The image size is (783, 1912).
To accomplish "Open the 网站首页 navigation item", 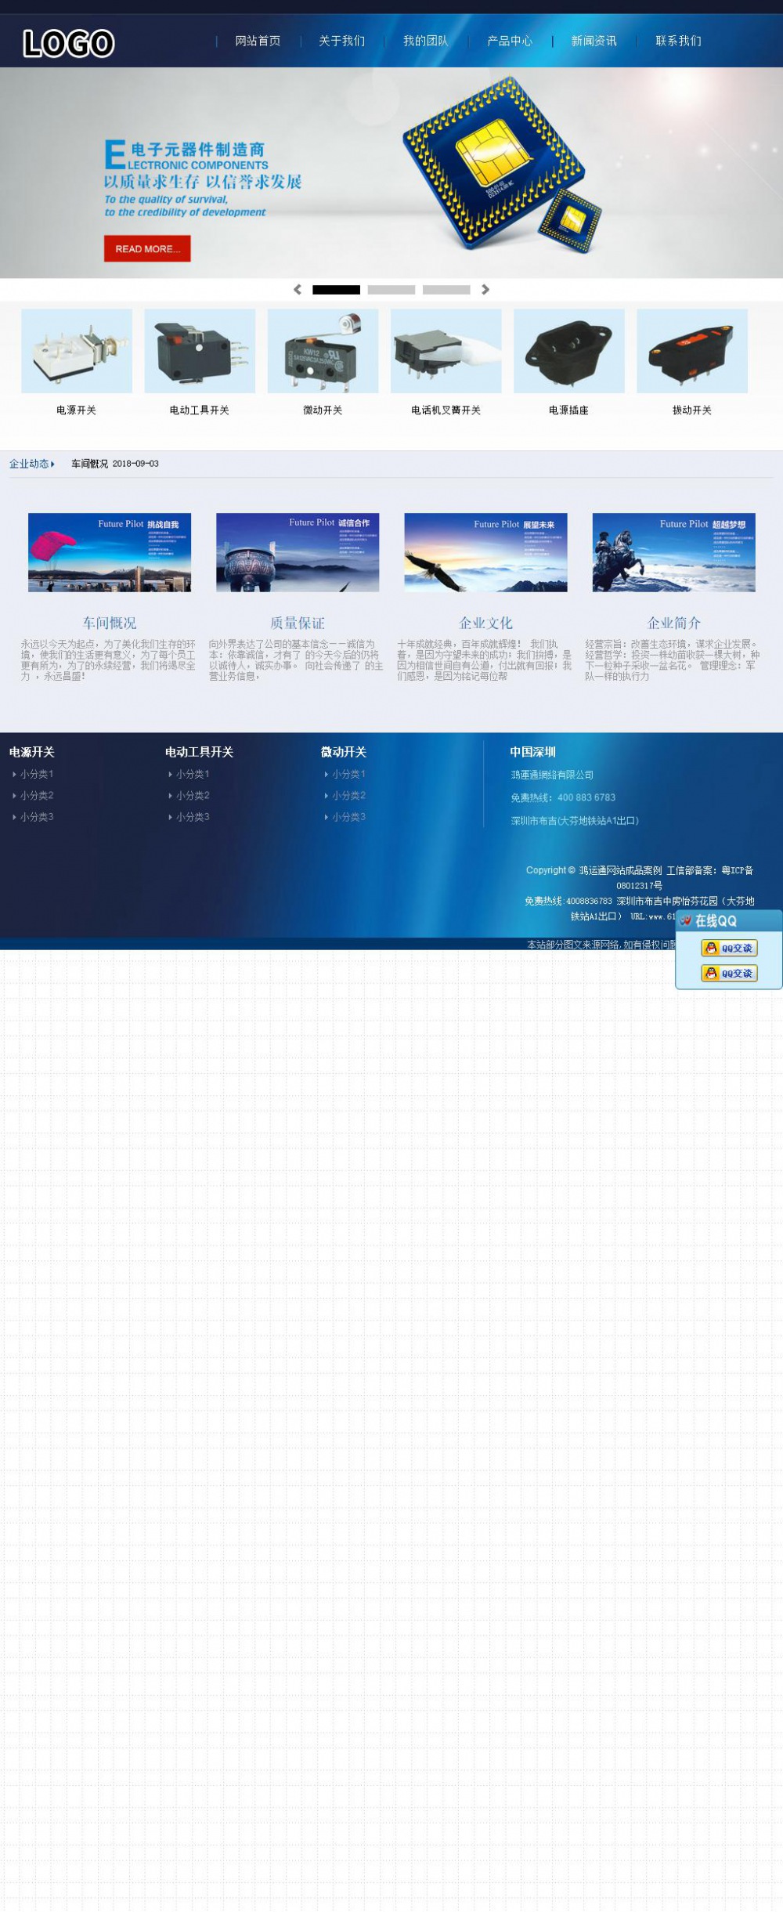I will [258, 41].
